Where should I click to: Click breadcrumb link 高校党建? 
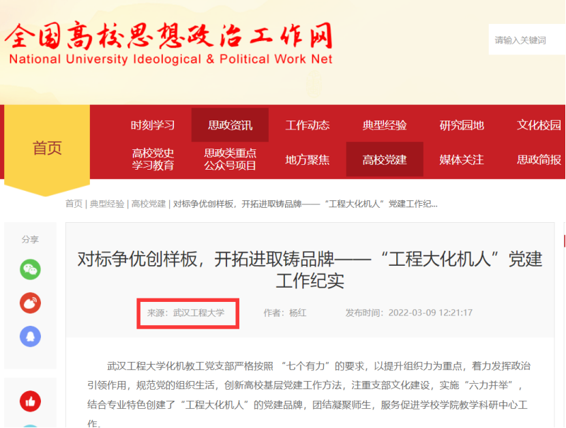(x=149, y=204)
